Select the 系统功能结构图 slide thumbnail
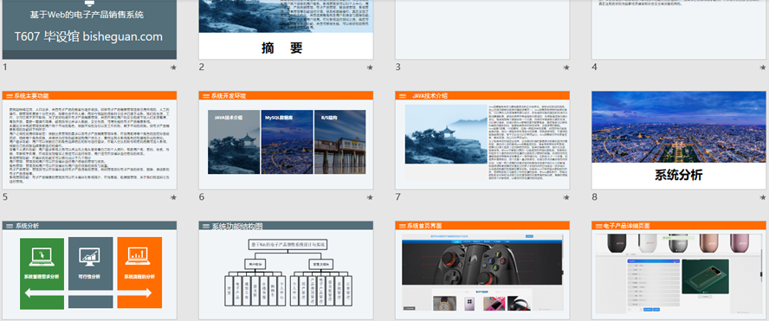Screen dimensions: 769x321 (286, 271)
